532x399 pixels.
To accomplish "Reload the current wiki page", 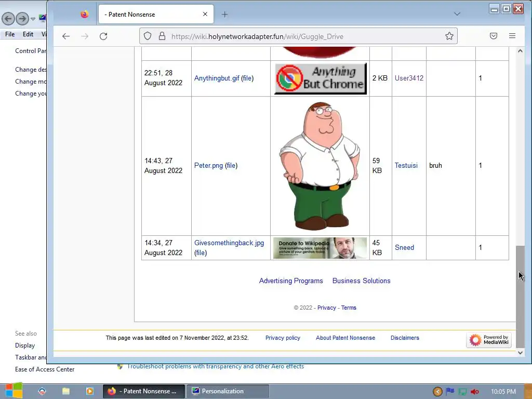I will [x=103, y=36].
